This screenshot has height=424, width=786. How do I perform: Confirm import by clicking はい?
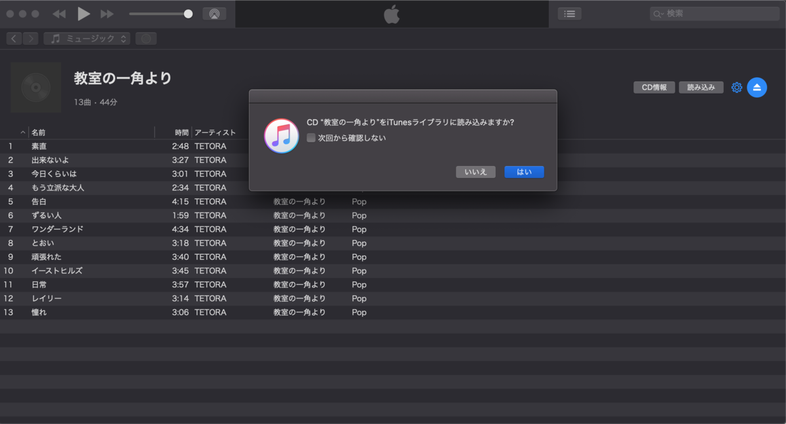tap(524, 171)
